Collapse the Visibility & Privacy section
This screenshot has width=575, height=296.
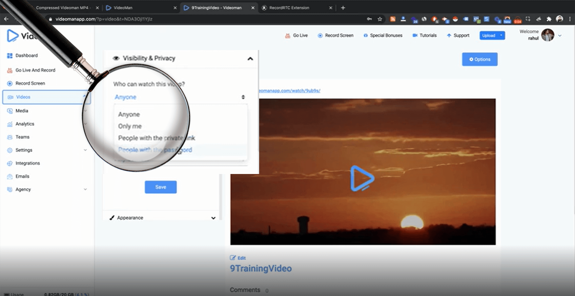pyautogui.click(x=250, y=59)
